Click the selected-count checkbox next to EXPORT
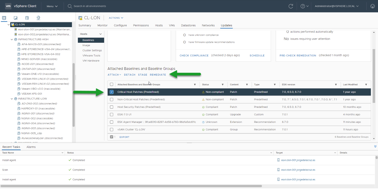 point(112,137)
